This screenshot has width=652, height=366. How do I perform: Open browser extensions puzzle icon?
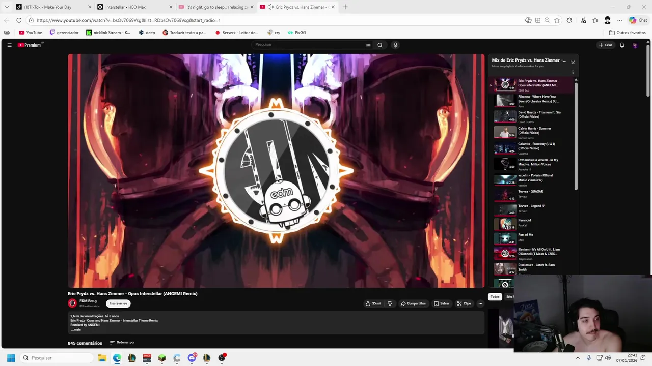(x=569, y=20)
